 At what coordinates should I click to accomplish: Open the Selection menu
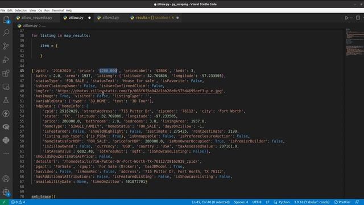point(21,10)
